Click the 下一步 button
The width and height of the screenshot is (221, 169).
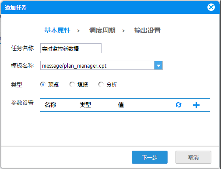tap(150, 157)
